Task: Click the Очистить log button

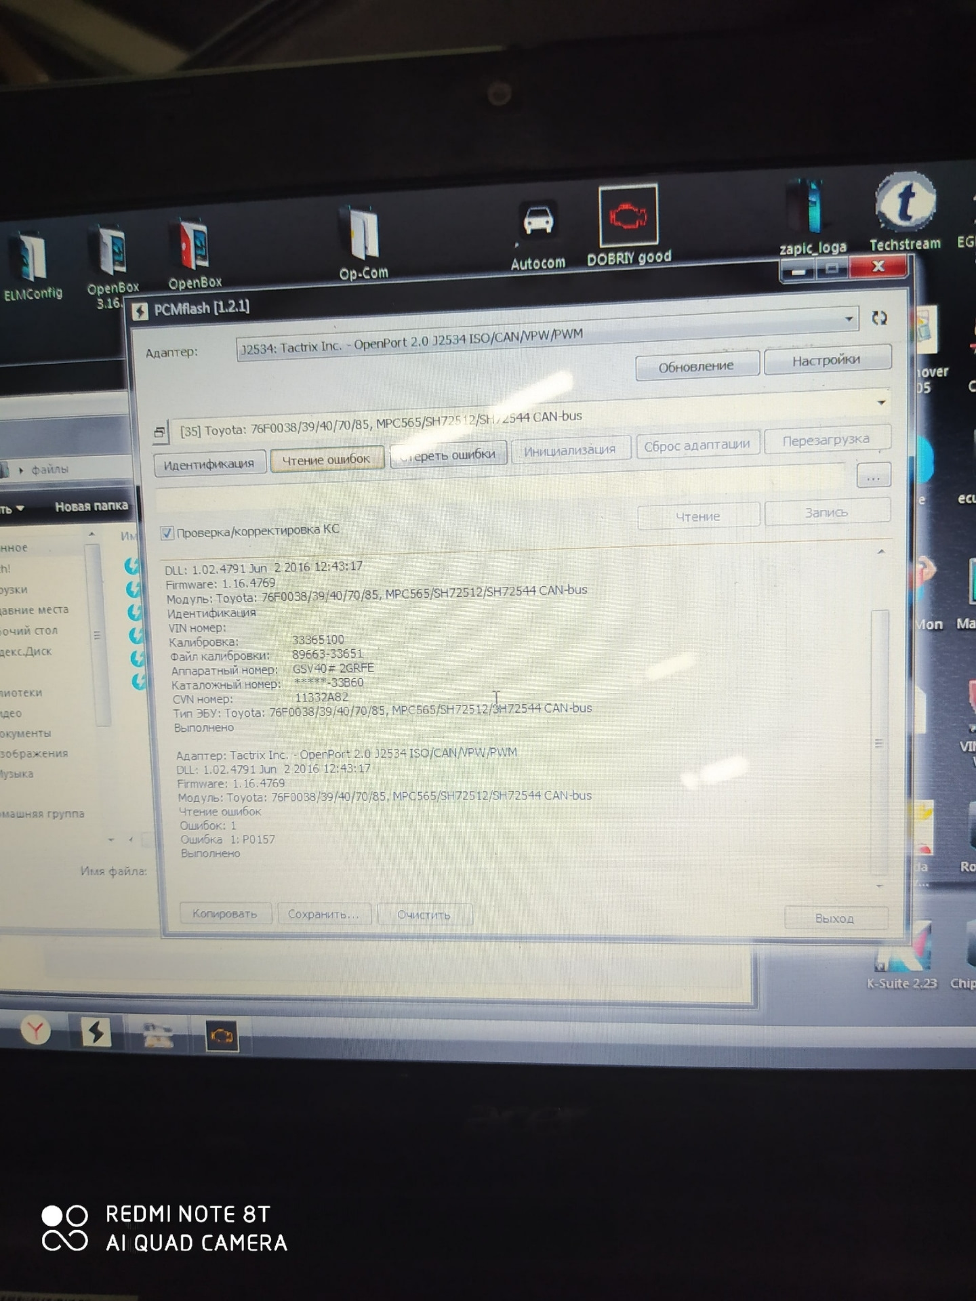Action: (424, 915)
